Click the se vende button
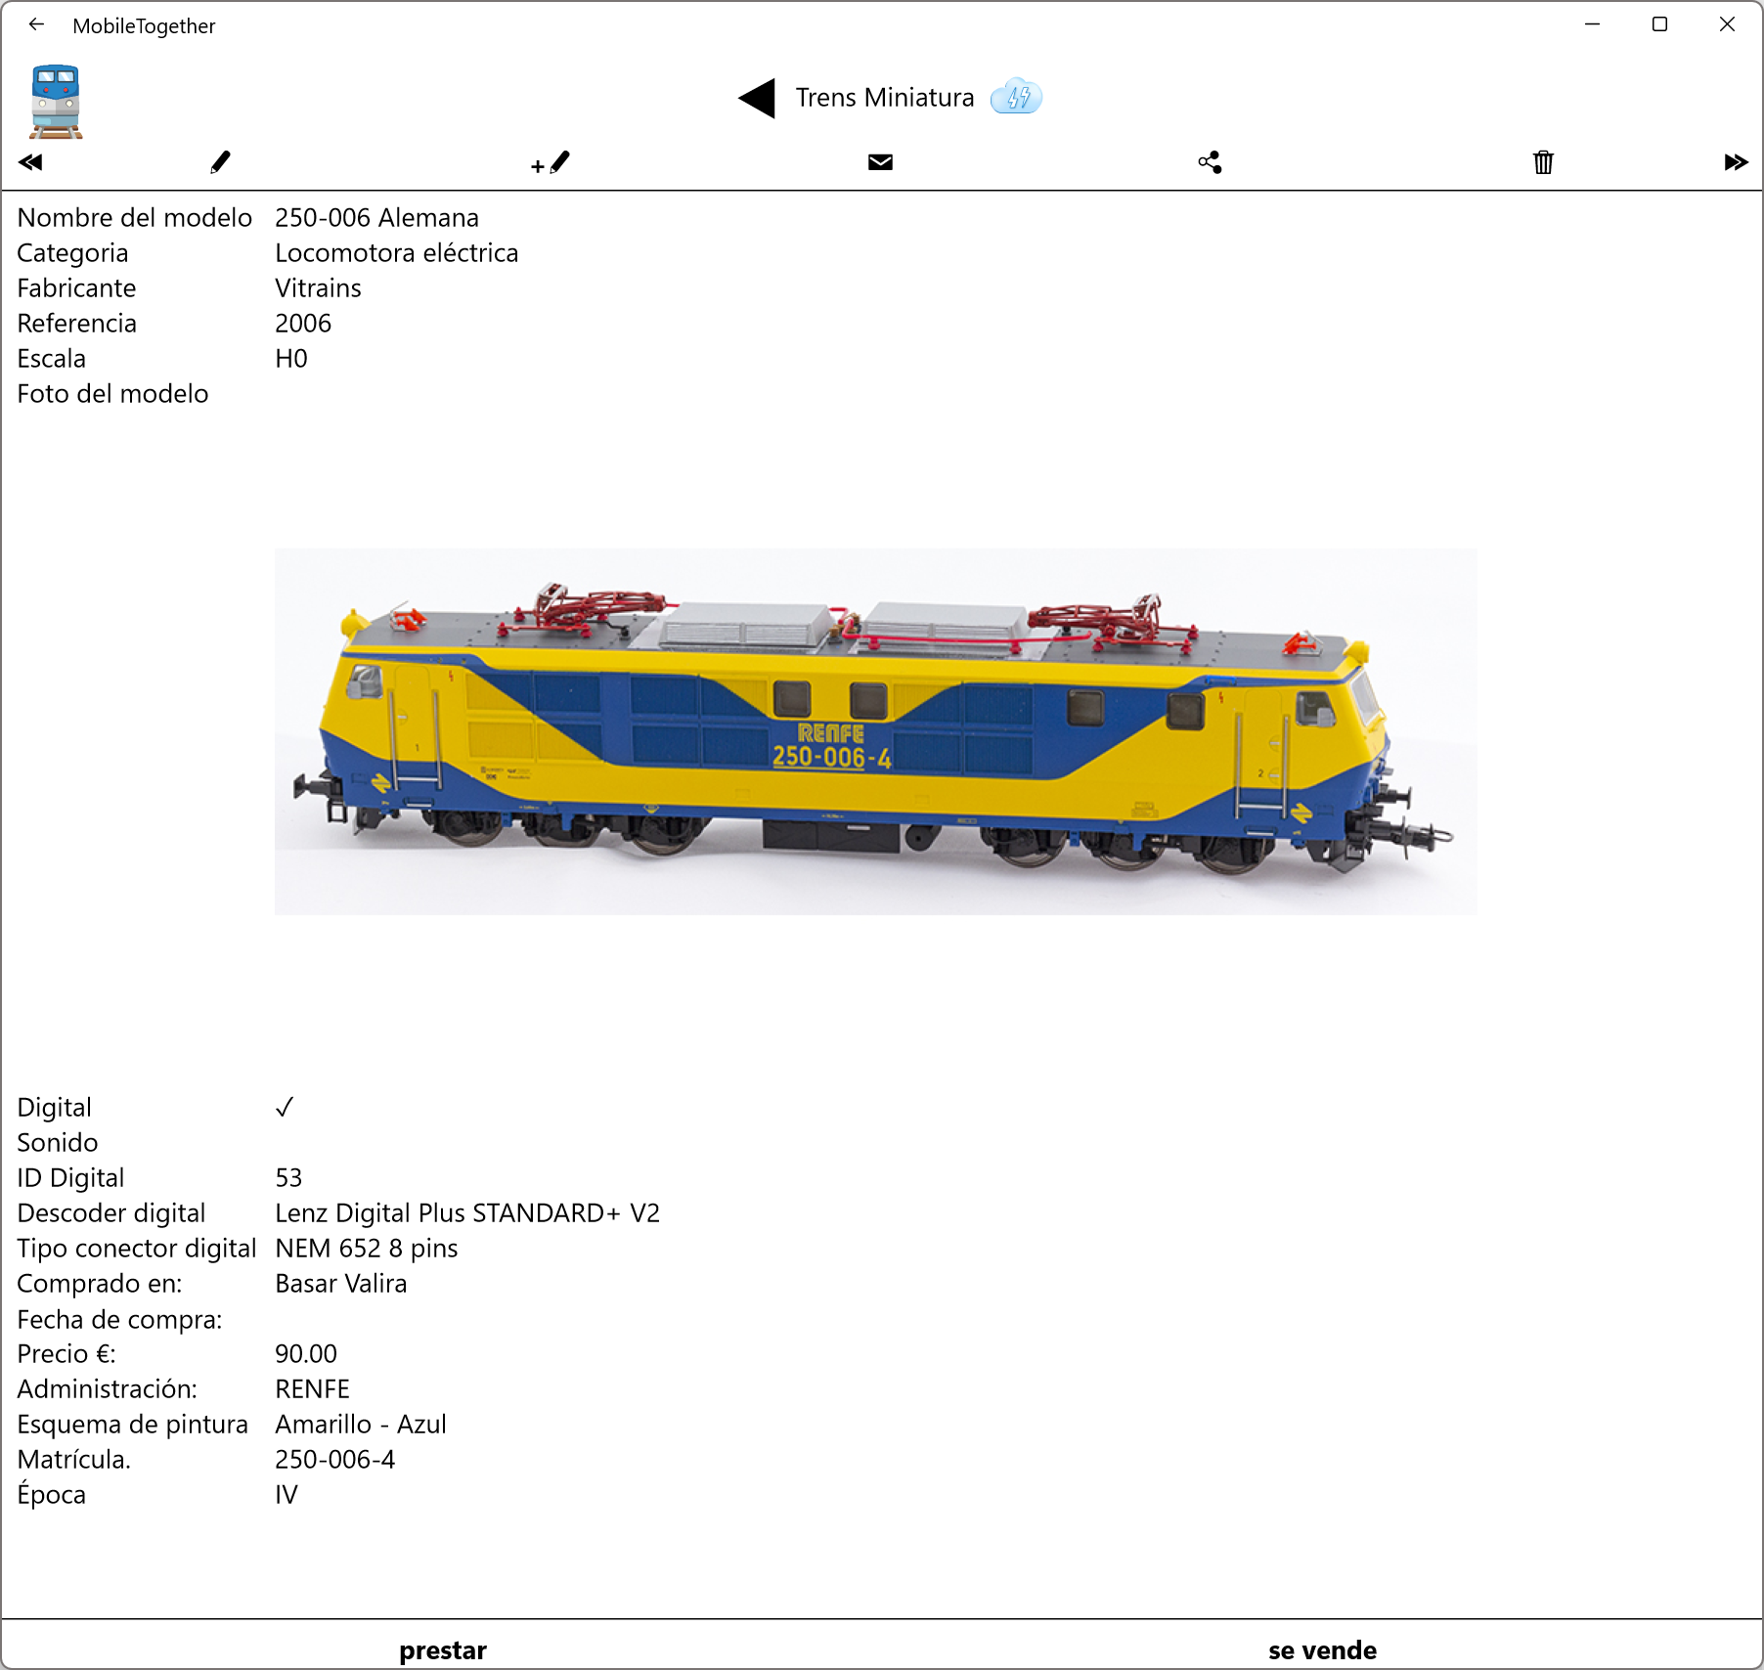 pos(1322,1650)
